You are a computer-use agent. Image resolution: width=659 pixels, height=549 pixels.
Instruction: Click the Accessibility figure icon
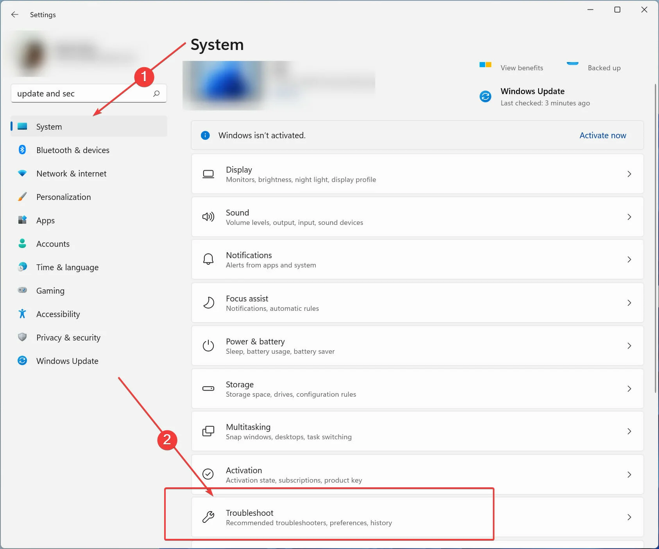[22, 314]
